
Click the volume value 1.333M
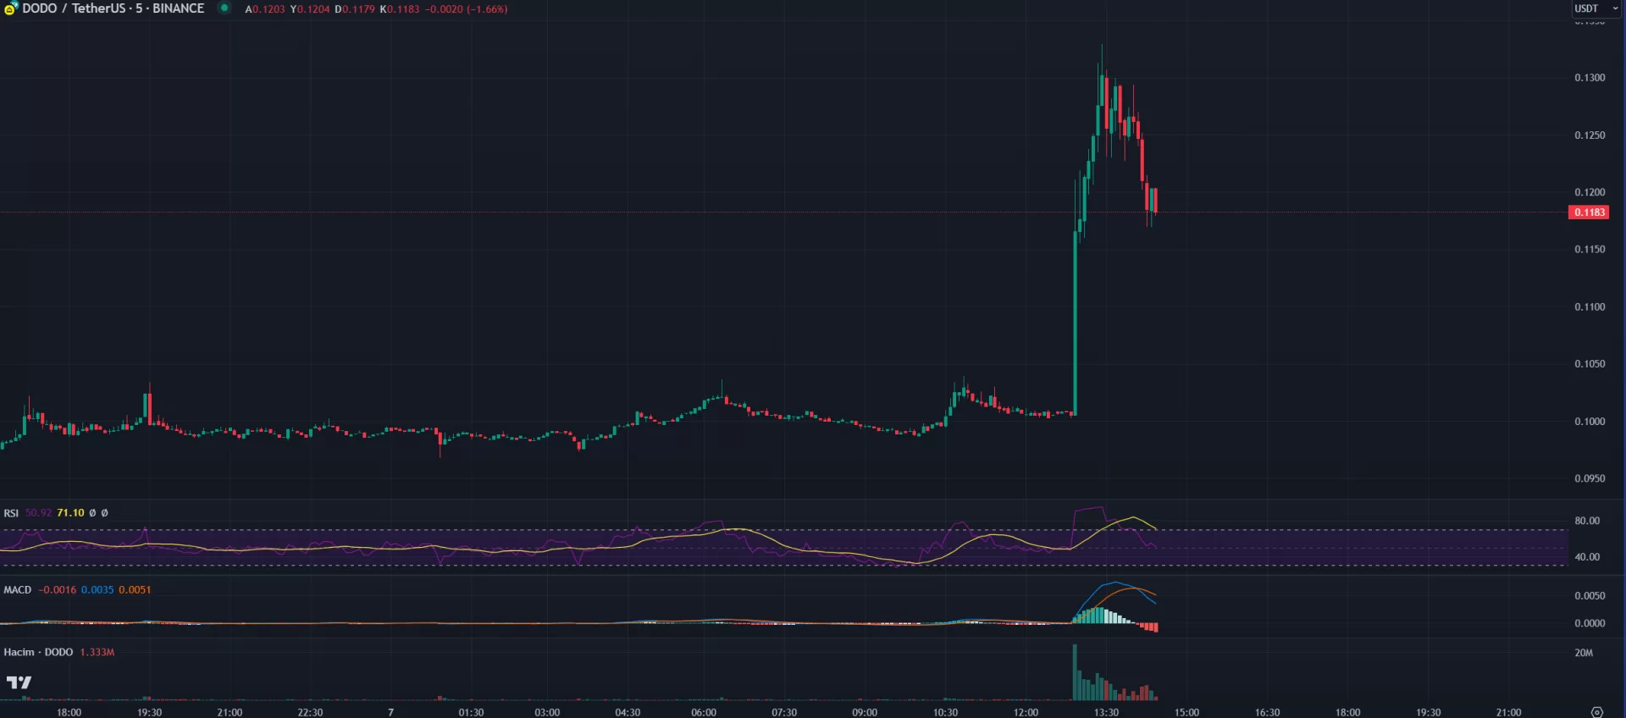pos(97,652)
